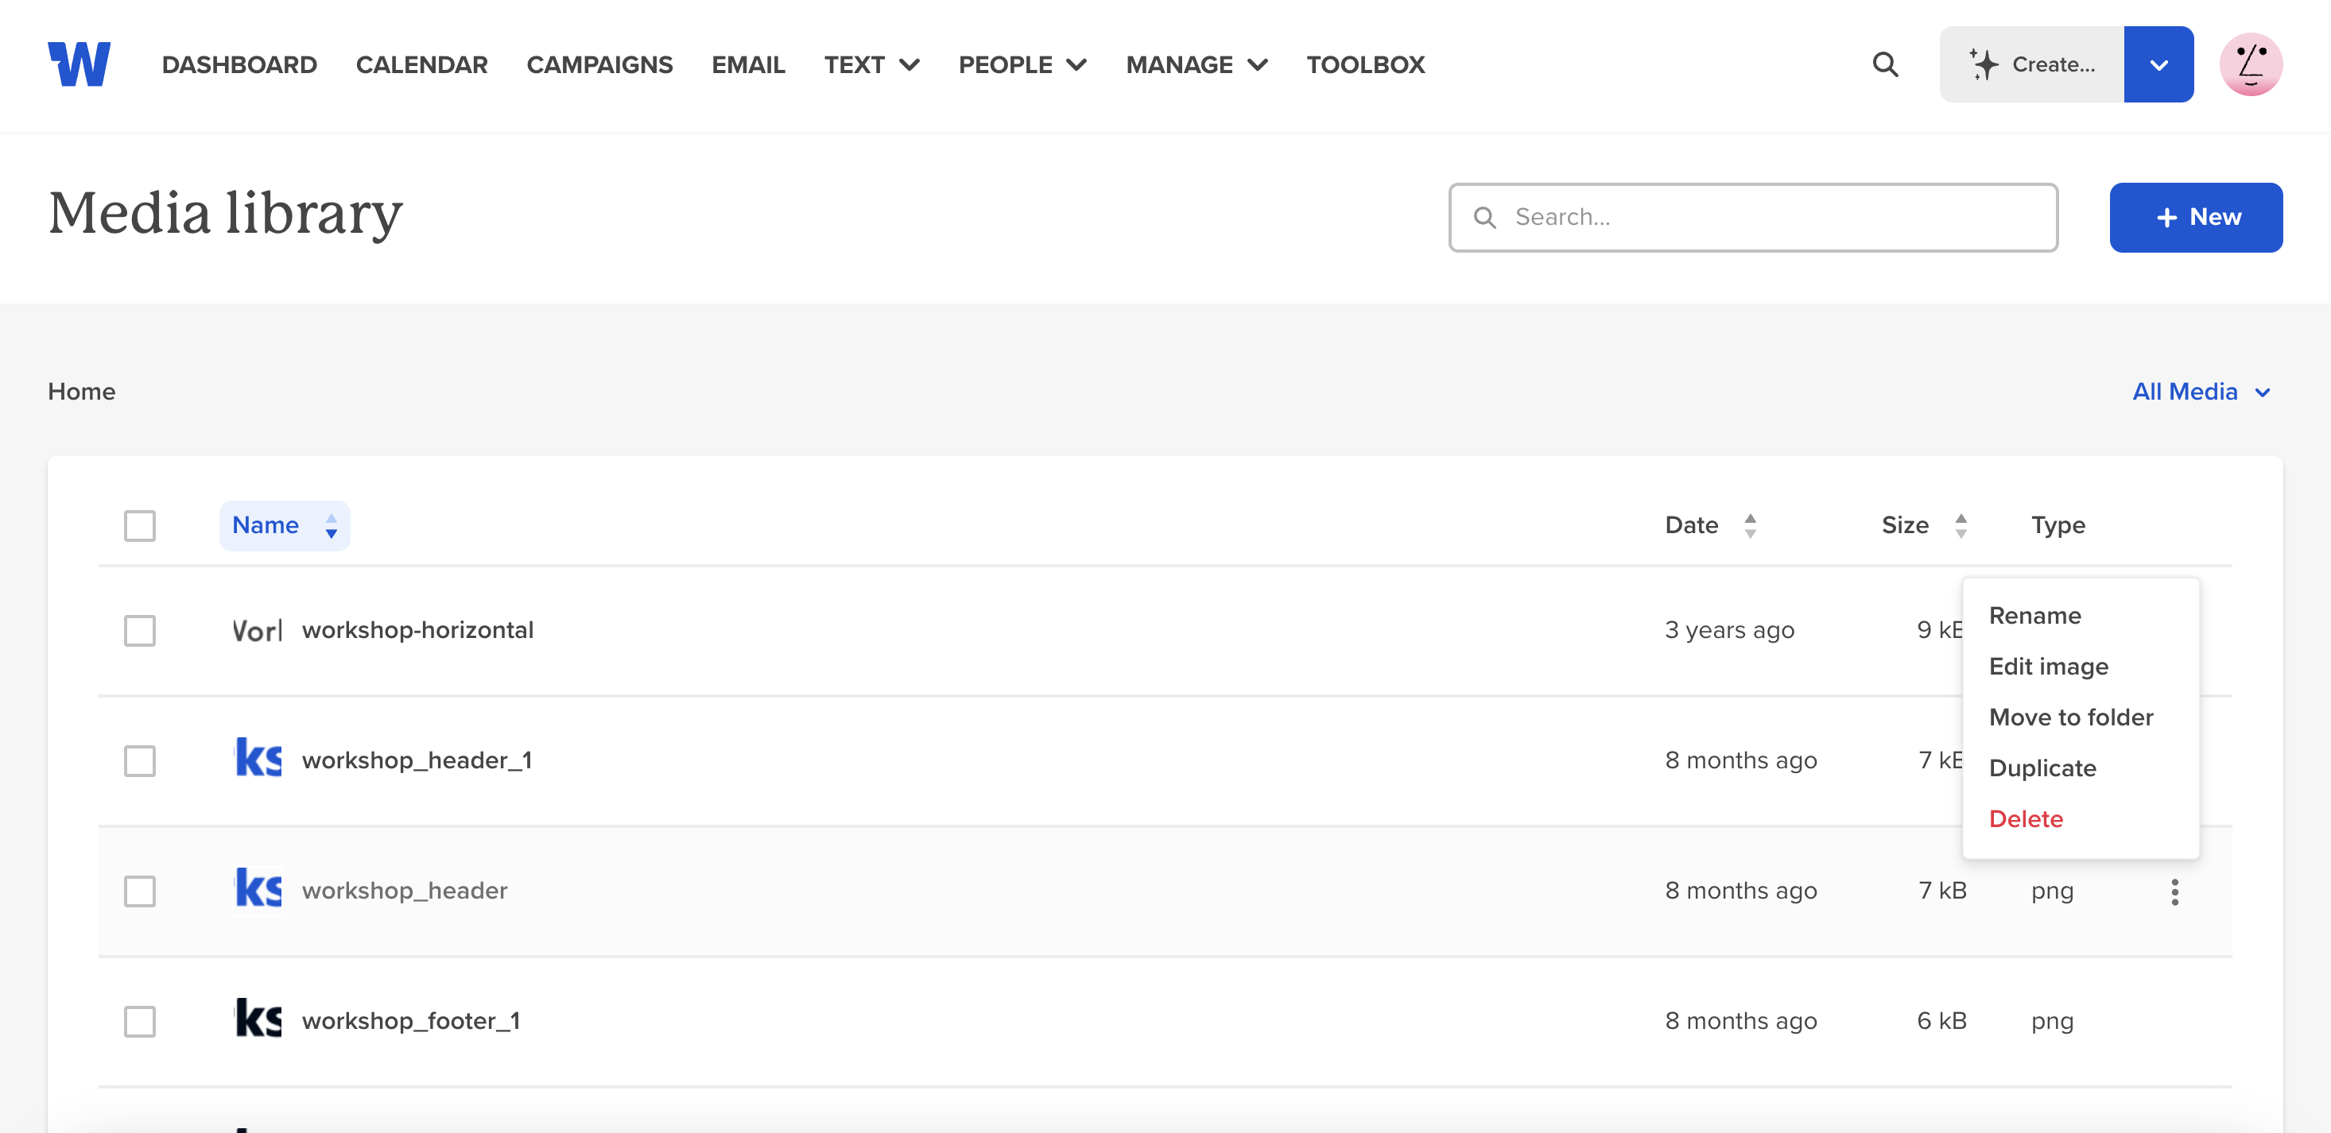The width and height of the screenshot is (2331, 1133).
Task: Choose Delete from the context menu
Action: click(x=2025, y=818)
